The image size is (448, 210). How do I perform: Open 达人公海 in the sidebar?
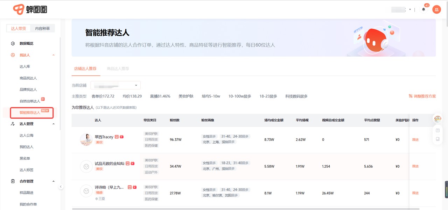click(x=27, y=135)
